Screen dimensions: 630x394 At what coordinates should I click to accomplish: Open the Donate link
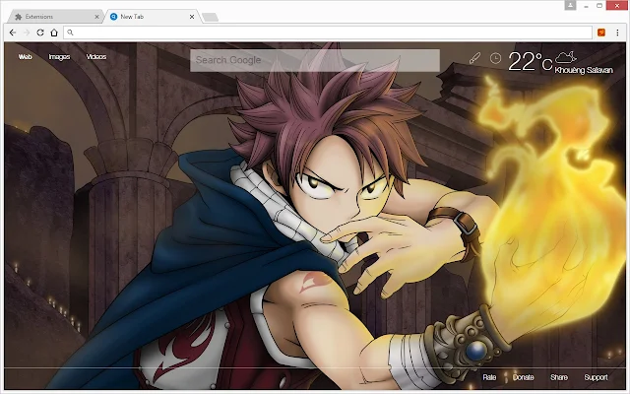click(x=523, y=377)
